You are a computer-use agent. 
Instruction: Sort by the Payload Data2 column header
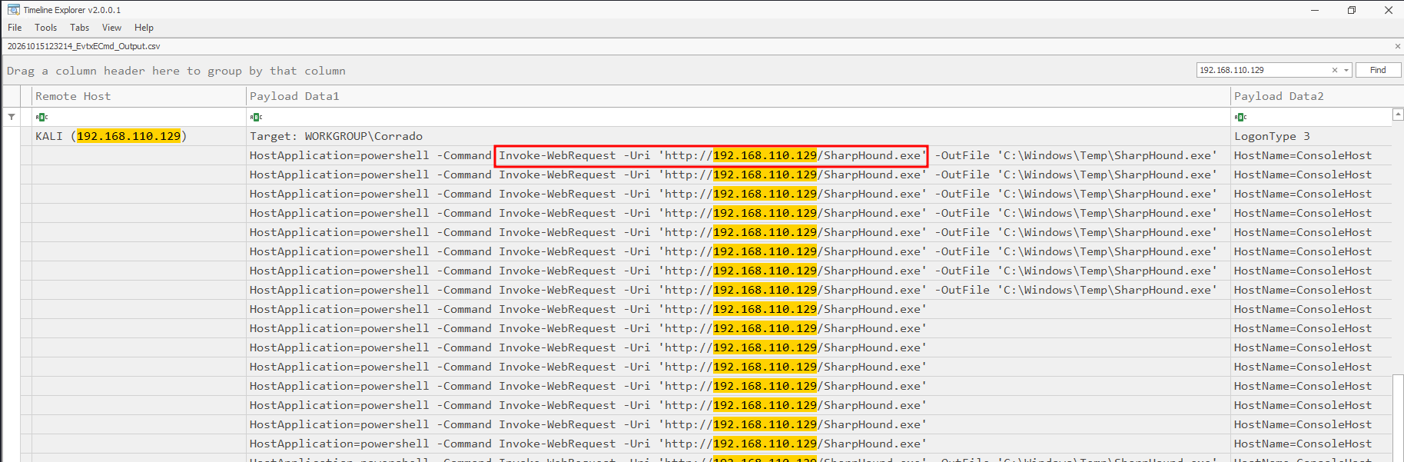pyautogui.click(x=1311, y=96)
